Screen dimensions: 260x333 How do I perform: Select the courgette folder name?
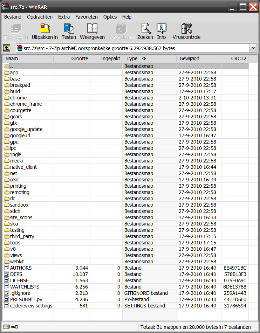[x=21, y=110]
